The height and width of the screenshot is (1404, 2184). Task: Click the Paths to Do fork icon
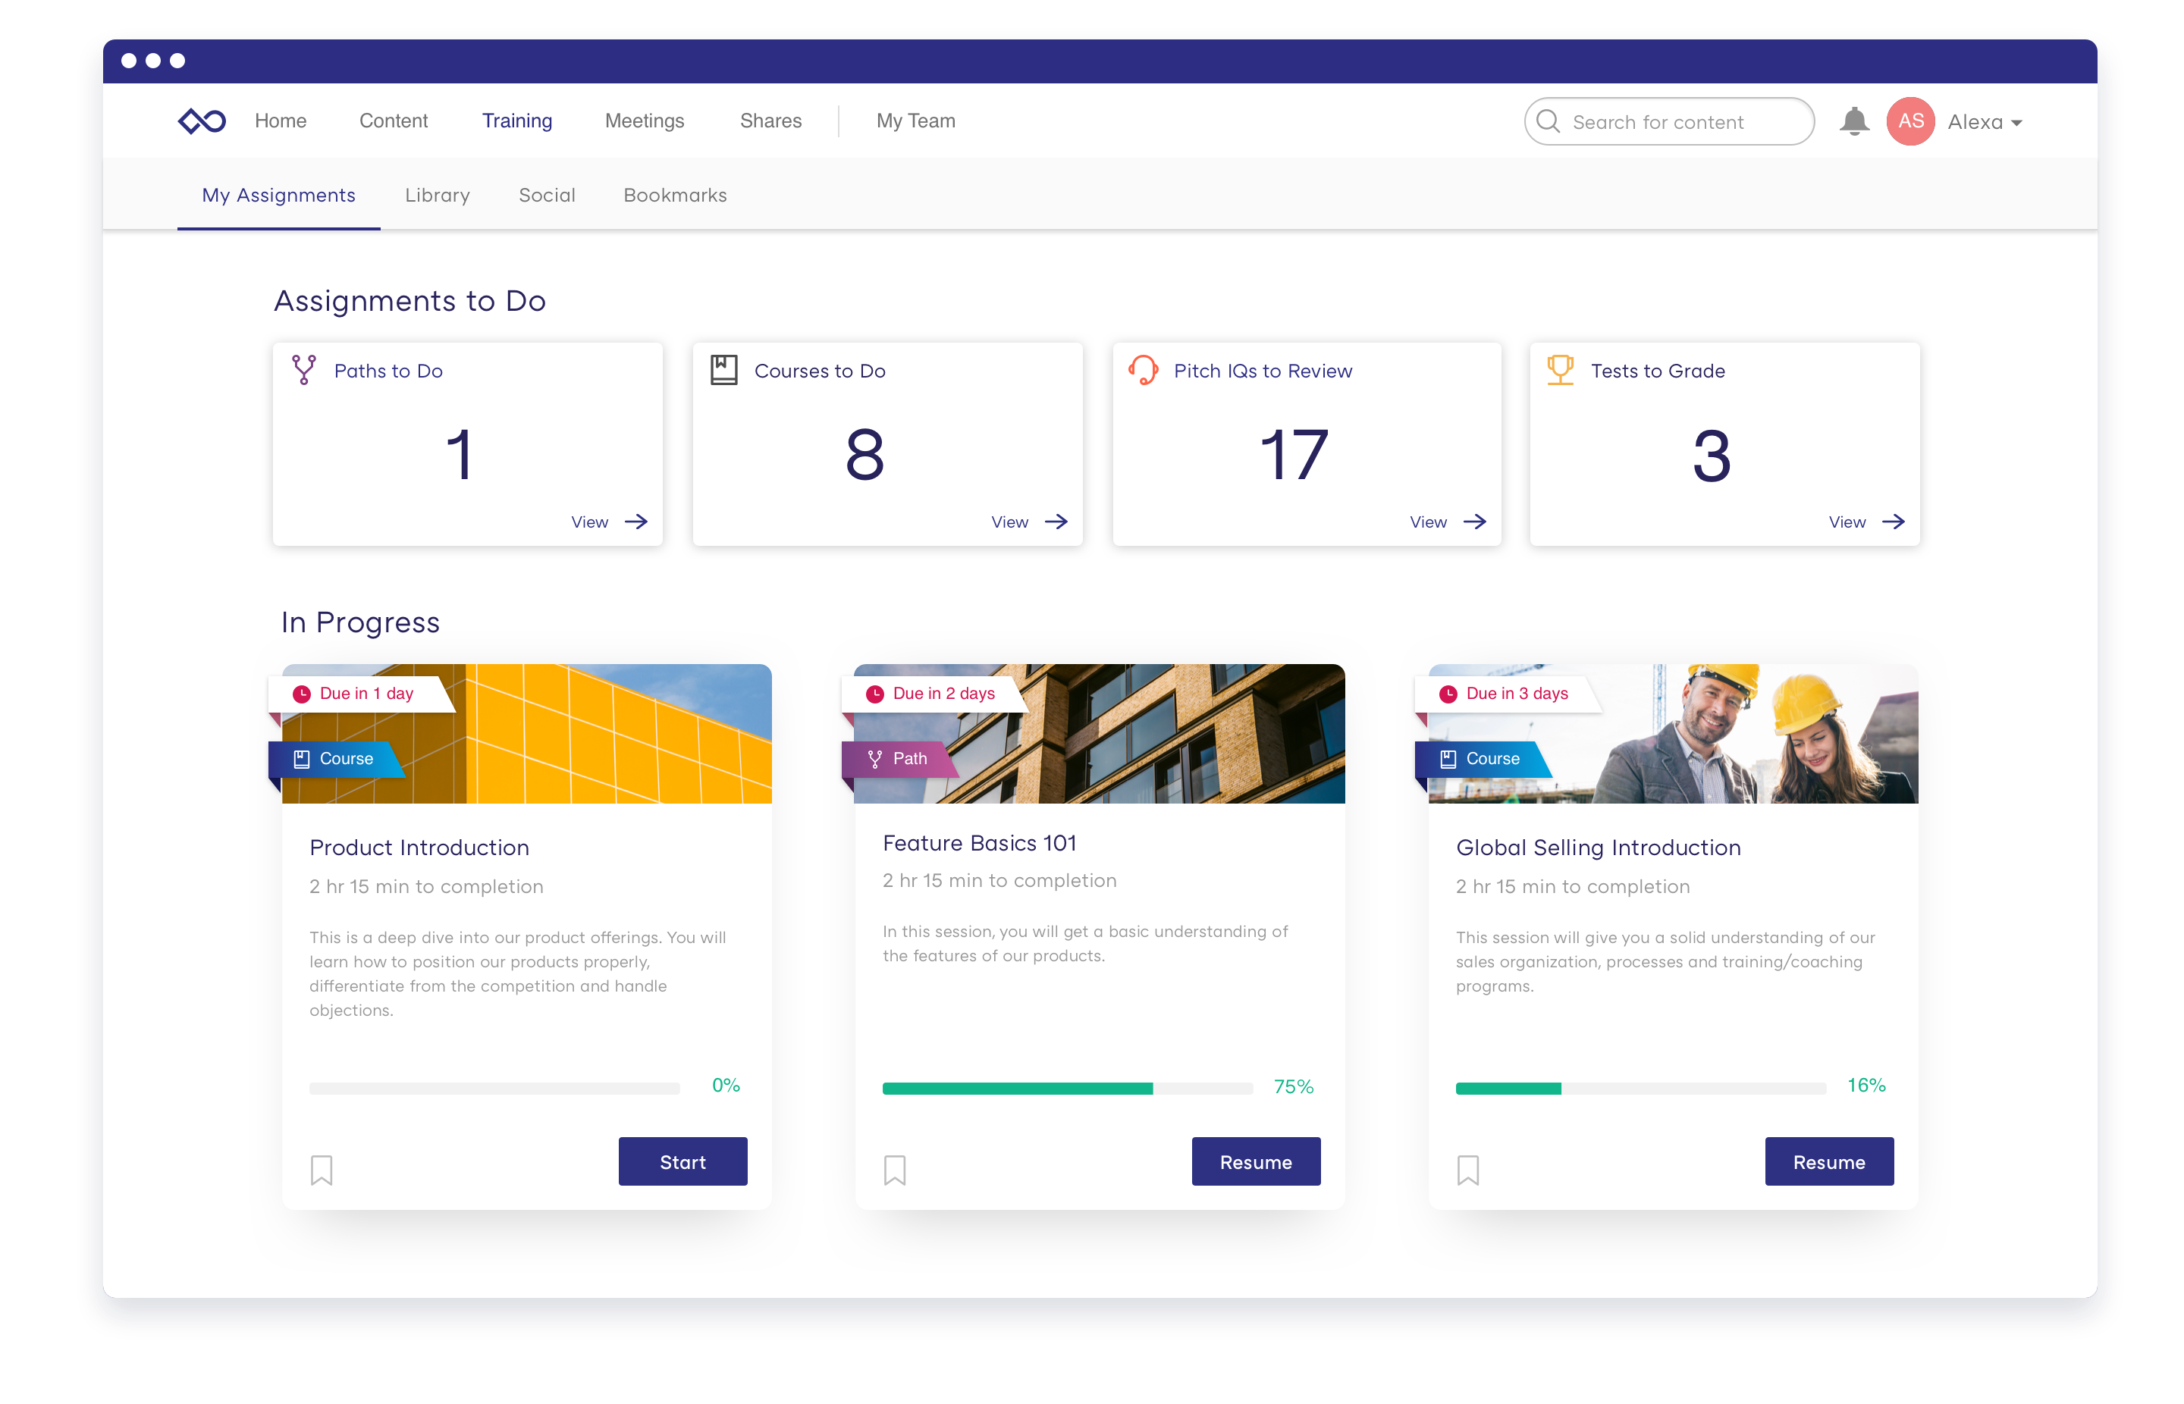303,370
